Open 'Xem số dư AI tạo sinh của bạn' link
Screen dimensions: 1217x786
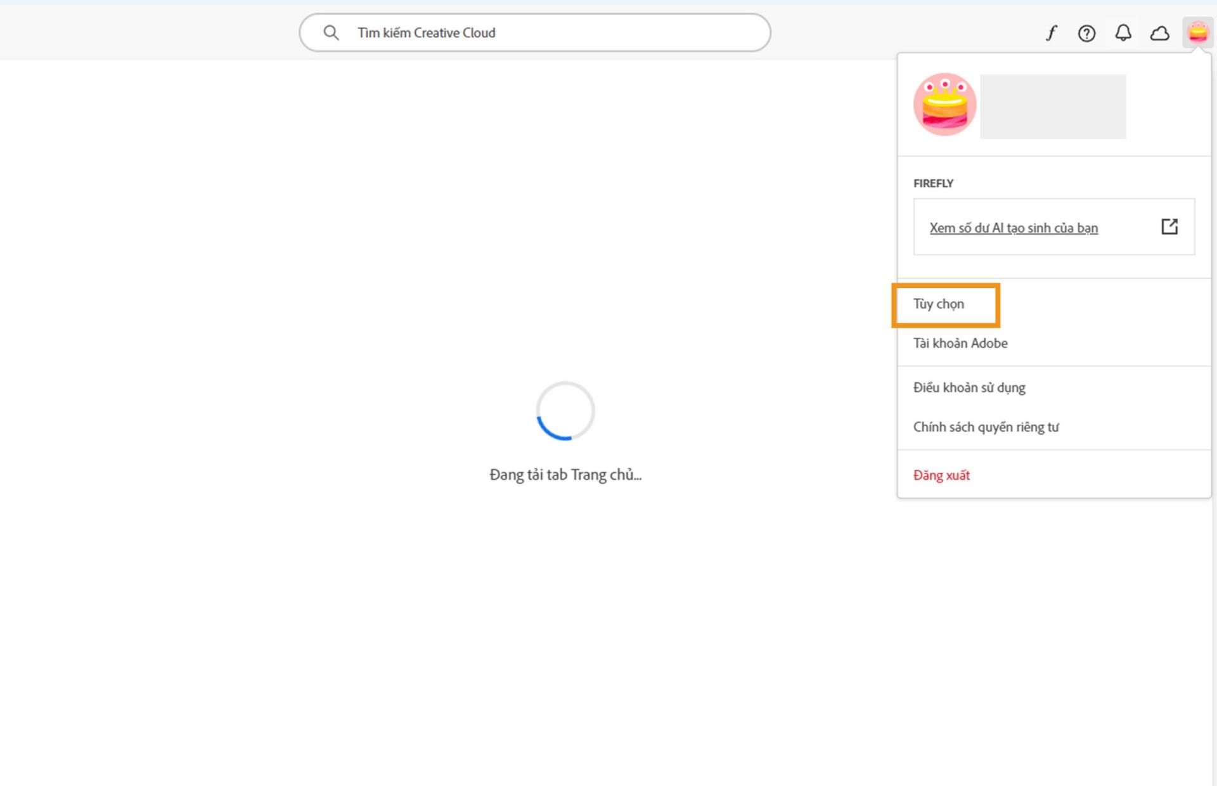[x=1013, y=228]
